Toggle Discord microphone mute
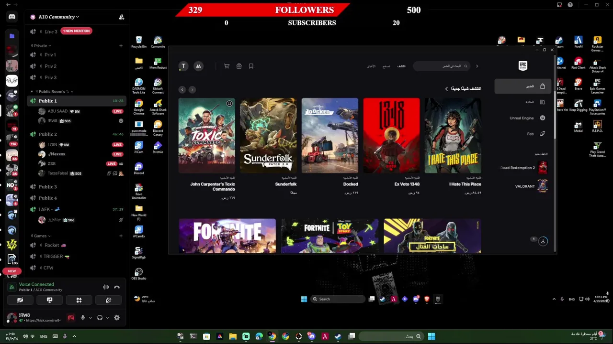 82,318
